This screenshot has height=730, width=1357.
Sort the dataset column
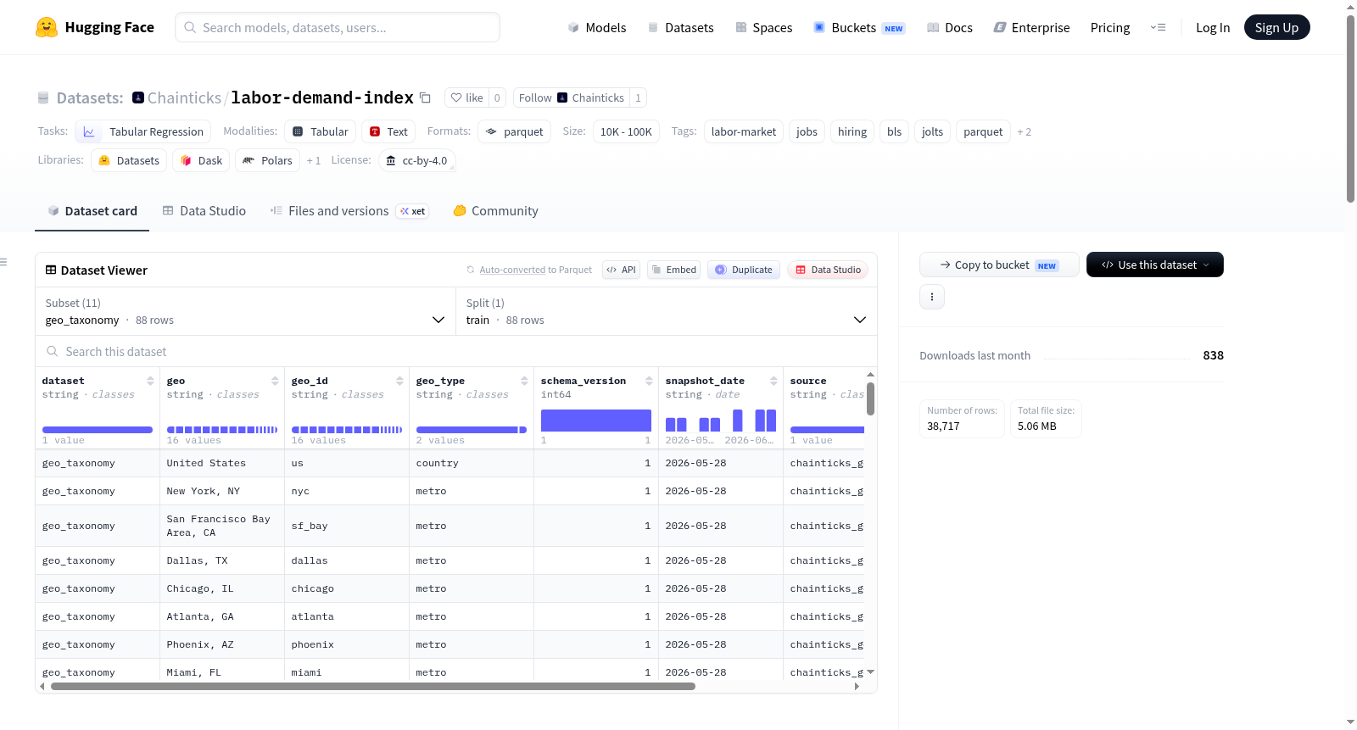click(150, 381)
